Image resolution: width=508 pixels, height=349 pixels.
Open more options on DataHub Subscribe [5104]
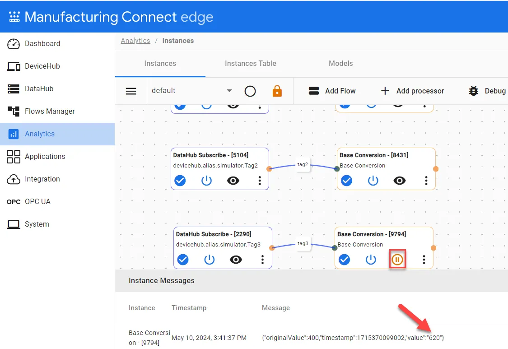point(260,181)
